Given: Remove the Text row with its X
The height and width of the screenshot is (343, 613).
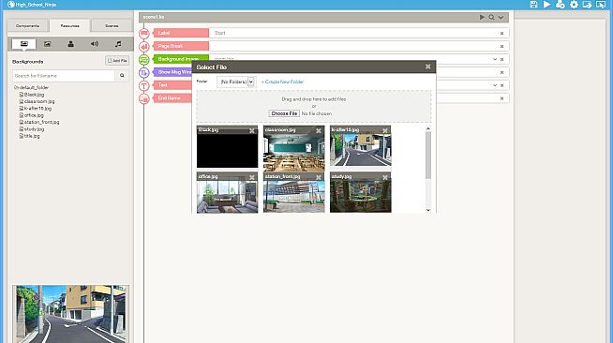Looking at the screenshot, I should [x=502, y=85].
